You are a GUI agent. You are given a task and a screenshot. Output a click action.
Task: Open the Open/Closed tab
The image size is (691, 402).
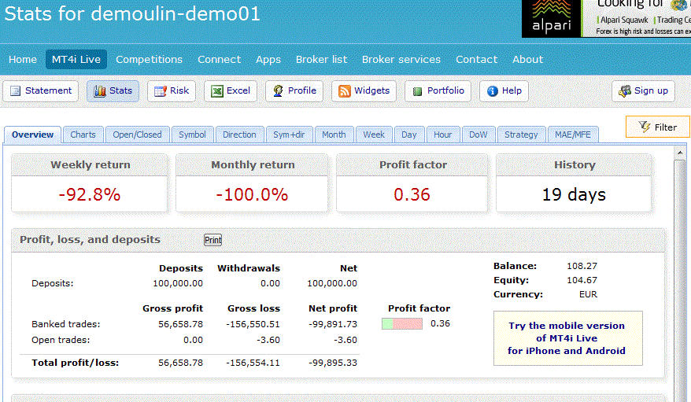pyautogui.click(x=137, y=135)
